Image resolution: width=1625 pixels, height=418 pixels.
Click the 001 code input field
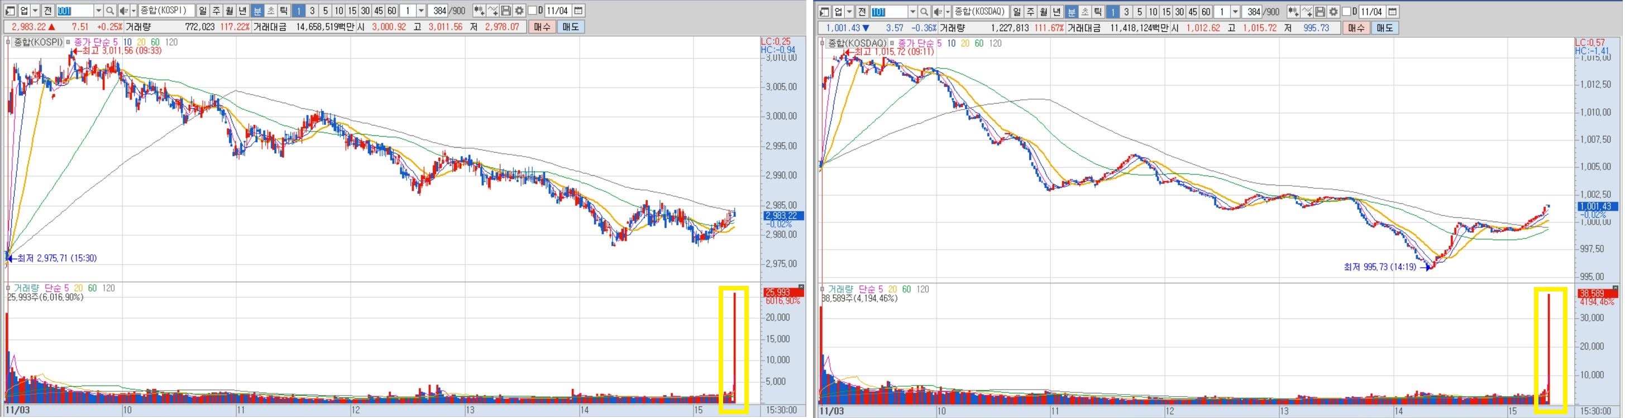point(75,11)
